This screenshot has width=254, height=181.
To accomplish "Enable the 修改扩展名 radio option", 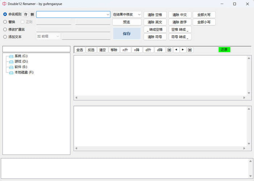I will pos(5,29).
